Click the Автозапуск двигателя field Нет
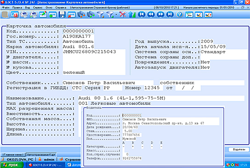250x168 pixels. (205, 67)
